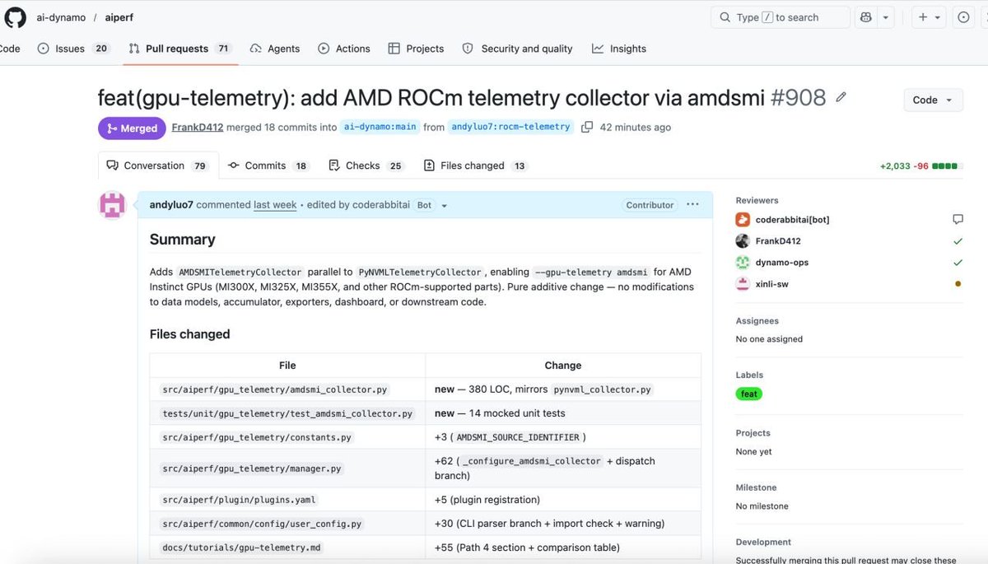Open the Copilot icon in header
Image resolution: width=988 pixels, height=564 pixels.
tap(865, 17)
